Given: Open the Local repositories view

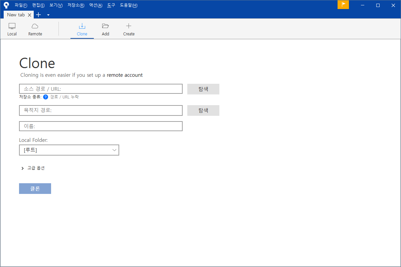Looking at the screenshot, I should 12,29.
